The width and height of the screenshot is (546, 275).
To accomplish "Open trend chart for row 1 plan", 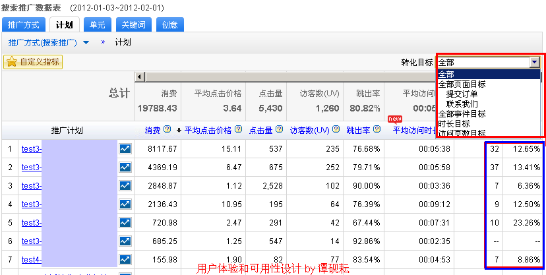I will click(125, 149).
